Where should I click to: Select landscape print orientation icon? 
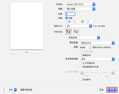pos(76,32)
